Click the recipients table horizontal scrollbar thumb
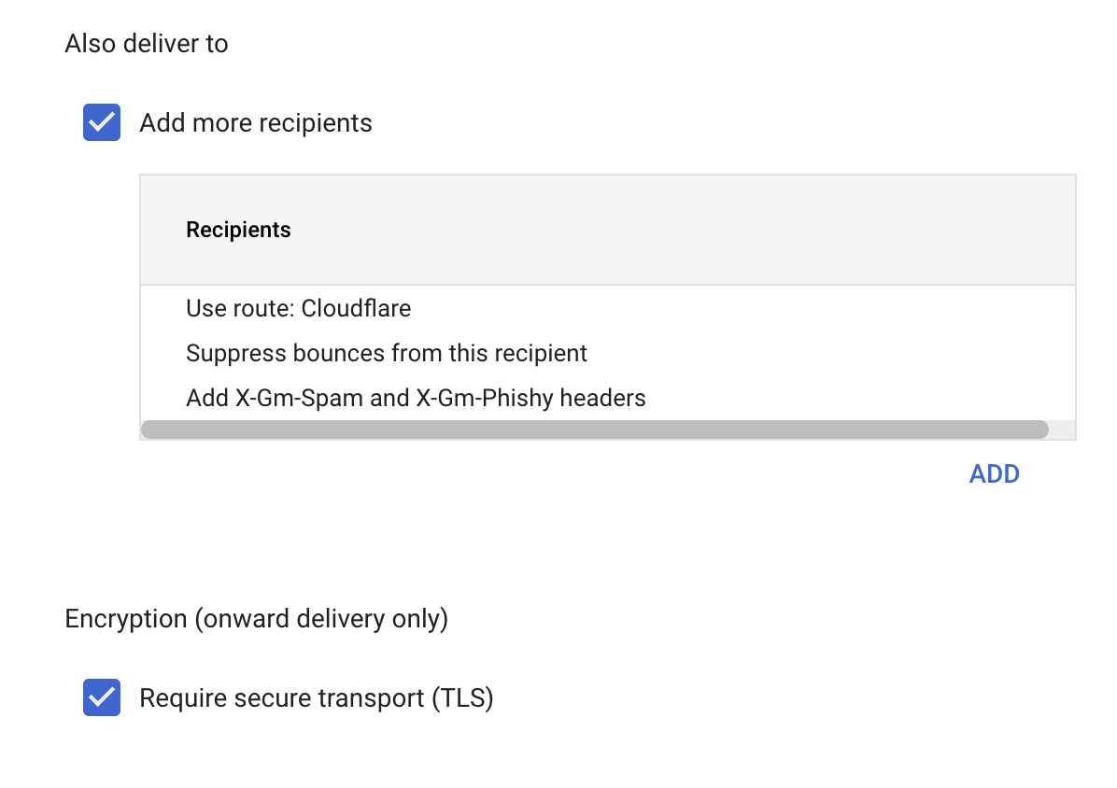This screenshot has width=1117, height=788. (x=594, y=429)
